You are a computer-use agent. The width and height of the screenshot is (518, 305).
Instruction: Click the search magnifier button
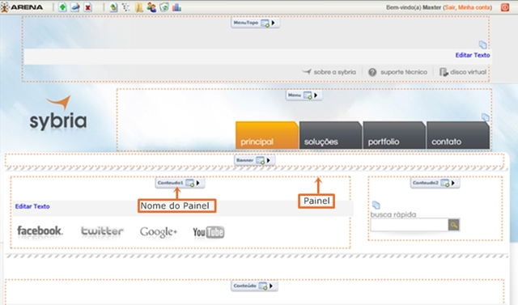tap(454, 225)
